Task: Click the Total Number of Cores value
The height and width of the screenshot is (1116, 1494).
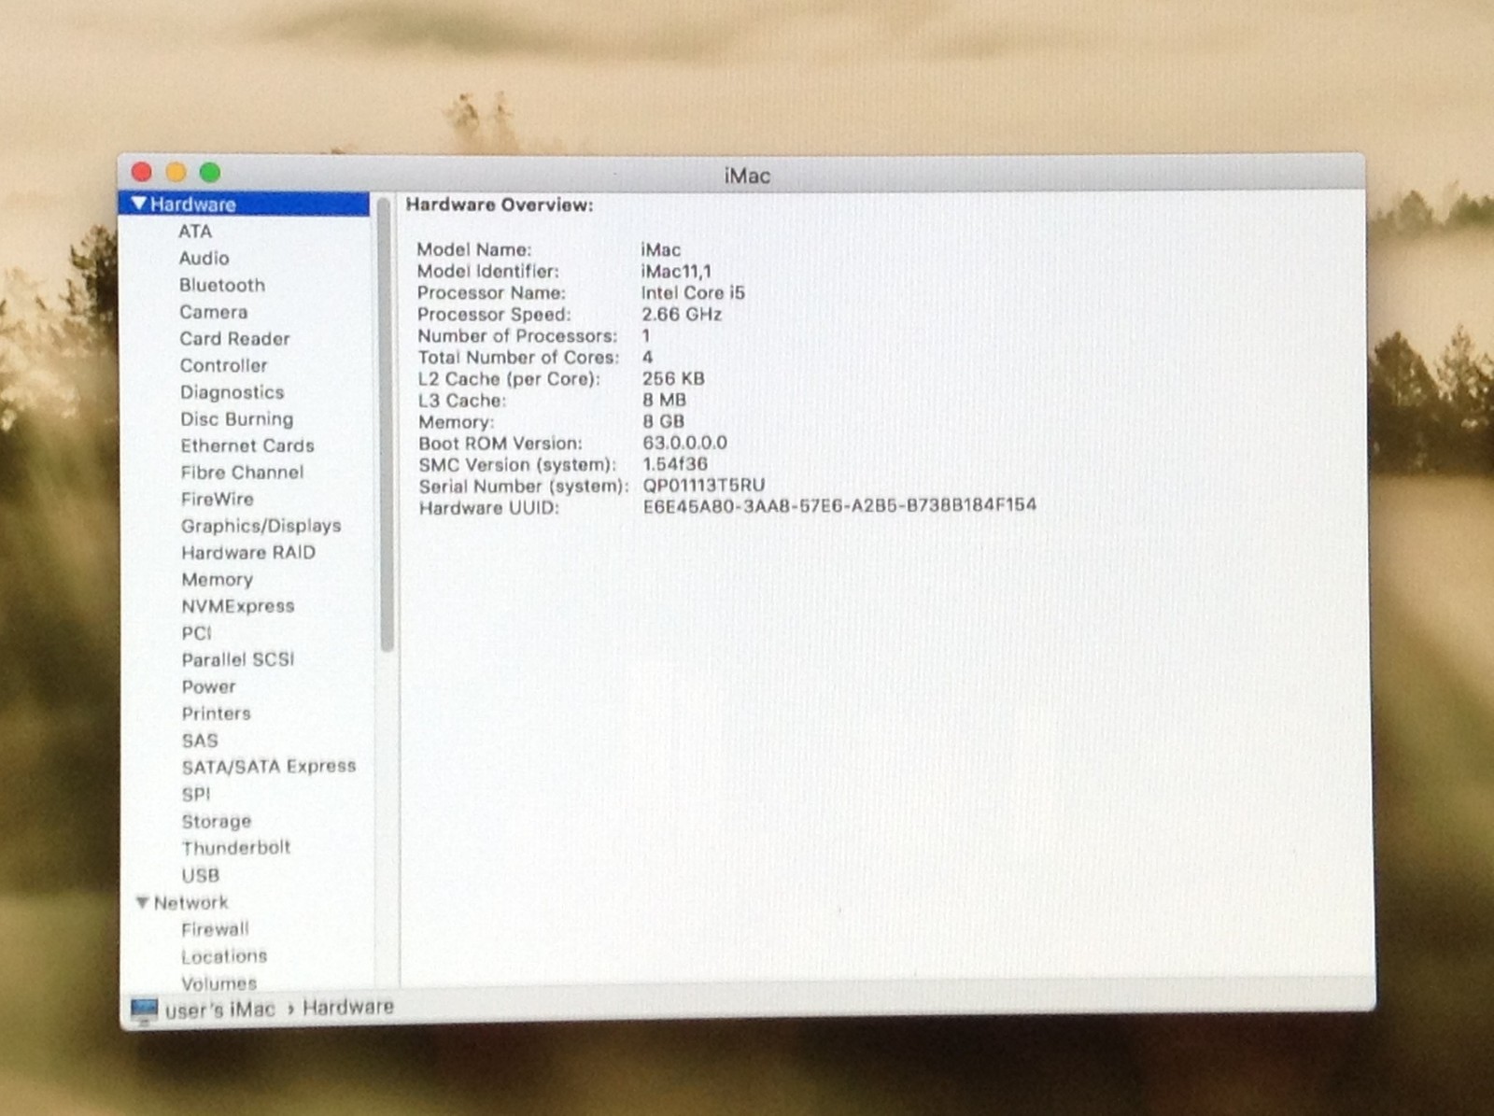Action: click(647, 357)
